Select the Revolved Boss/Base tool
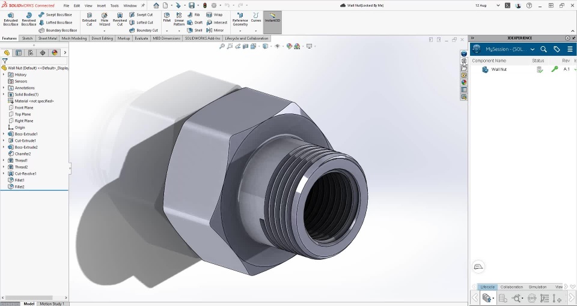Viewport: 577px width, 306px height. pos(29,19)
